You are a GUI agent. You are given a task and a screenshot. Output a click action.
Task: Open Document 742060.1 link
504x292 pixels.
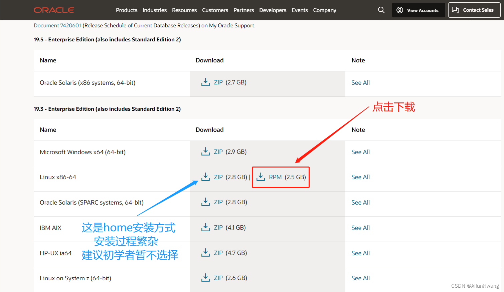point(57,25)
